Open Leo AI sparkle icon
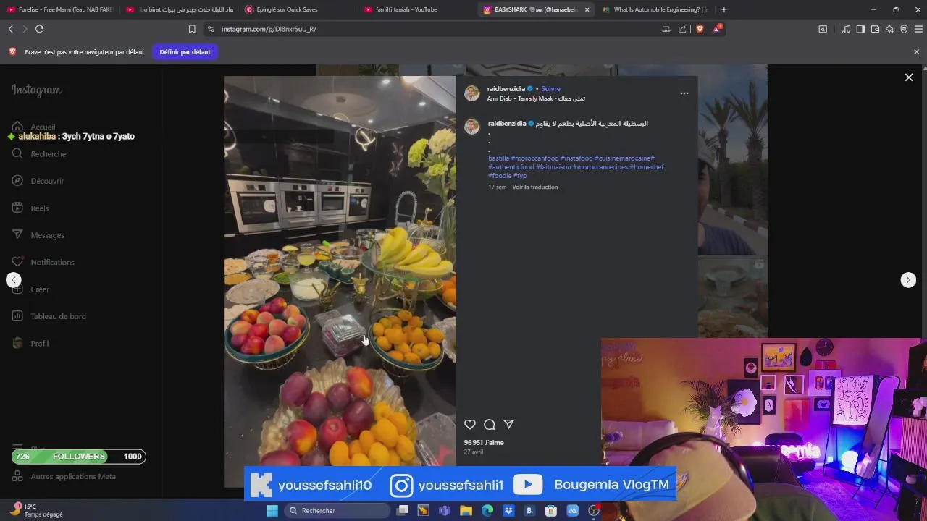The width and height of the screenshot is (927, 521). point(889,29)
